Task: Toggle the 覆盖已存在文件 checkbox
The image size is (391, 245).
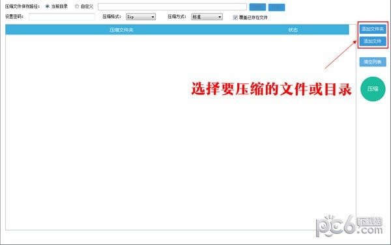Action: [235, 18]
